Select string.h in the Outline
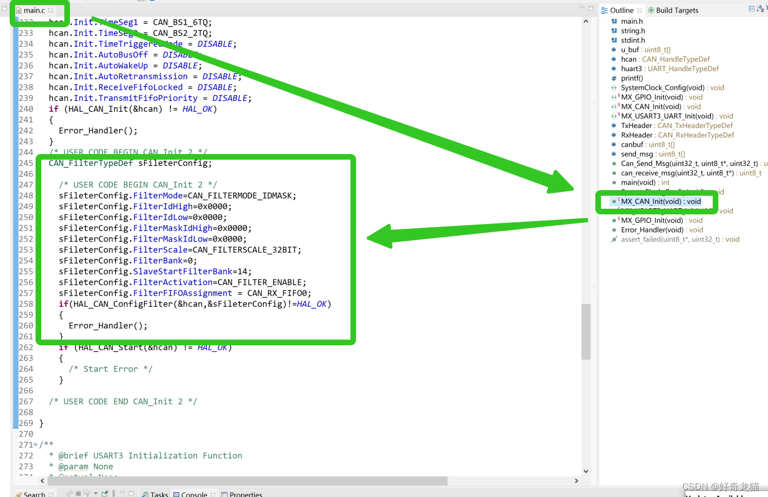768x497 pixels. (629, 31)
